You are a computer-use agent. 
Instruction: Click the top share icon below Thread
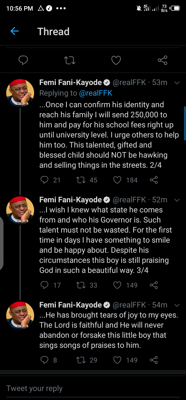[x=162, y=60]
